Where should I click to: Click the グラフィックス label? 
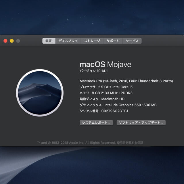click(91, 105)
